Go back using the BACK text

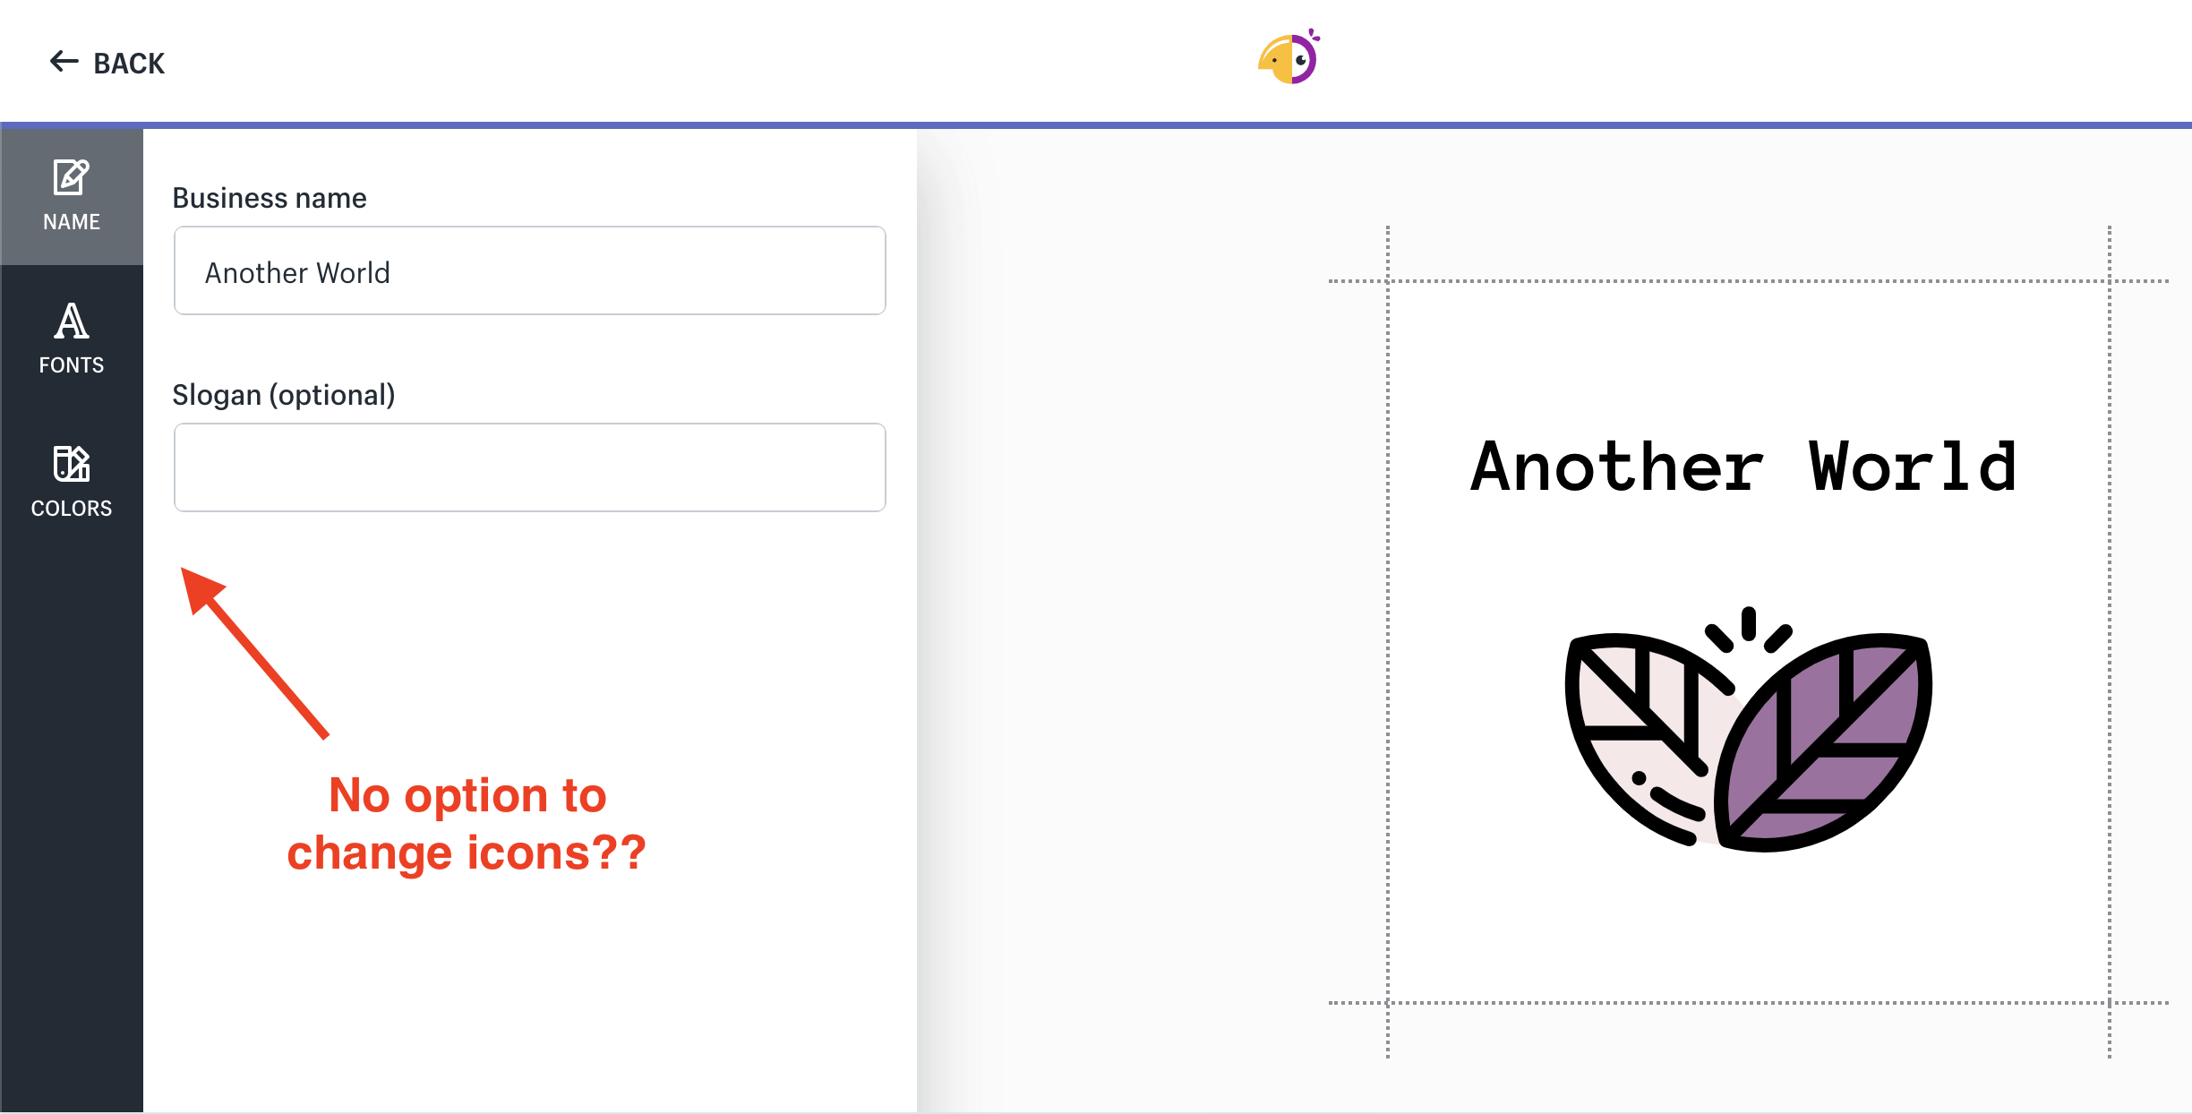pos(129,64)
